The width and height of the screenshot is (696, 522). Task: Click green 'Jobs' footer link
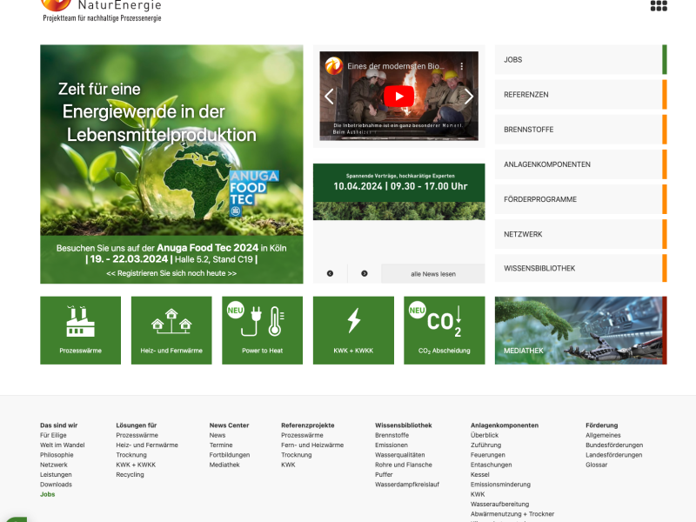pyautogui.click(x=48, y=494)
